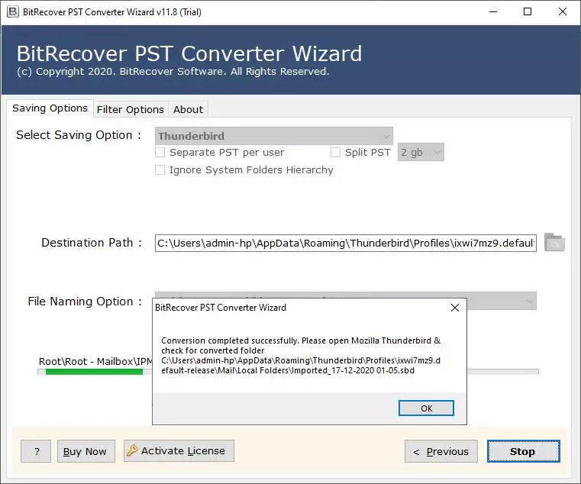Click the Activate License button
This screenshot has width=581, height=484.
179,451
